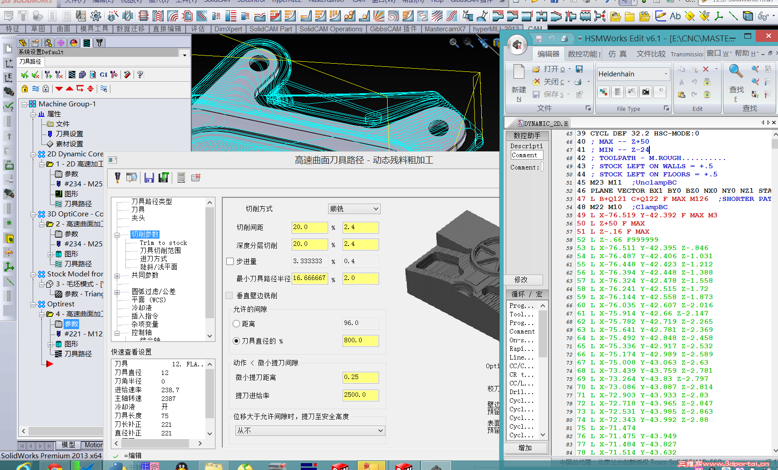Screen dimensions: 778x470
Task: Click the print icon in HSMWorks quick access bar
Action: coord(564,39)
